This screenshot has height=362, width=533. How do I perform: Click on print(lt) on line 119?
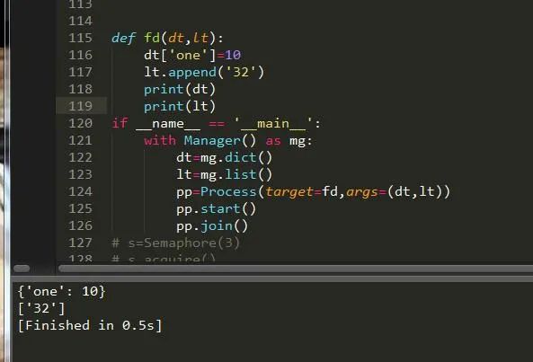tap(180, 106)
